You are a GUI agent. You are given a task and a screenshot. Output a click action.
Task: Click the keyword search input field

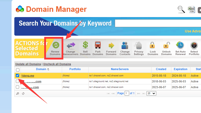tap(158, 23)
